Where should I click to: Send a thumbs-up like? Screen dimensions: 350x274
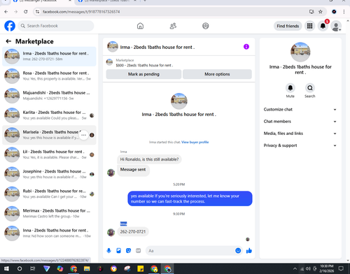click(x=249, y=251)
